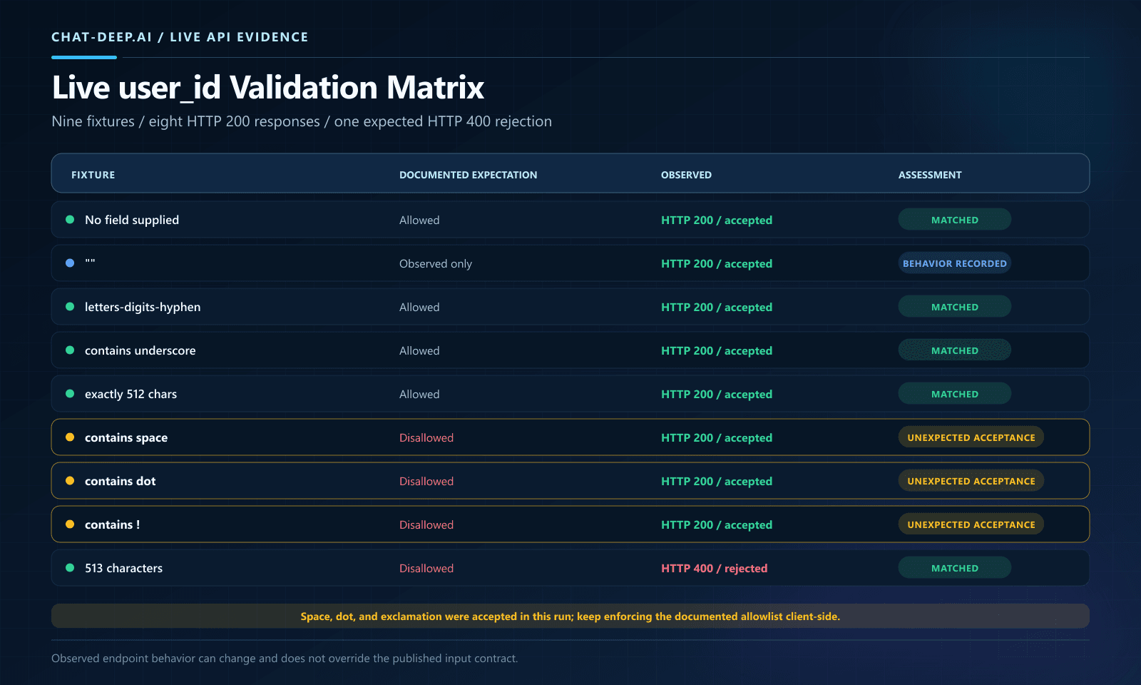Image resolution: width=1141 pixels, height=685 pixels.
Task: Click the CHAT-DEEP.AI / LIVE API EVIDENCE breadcrumb
Action: click(180, 37)
